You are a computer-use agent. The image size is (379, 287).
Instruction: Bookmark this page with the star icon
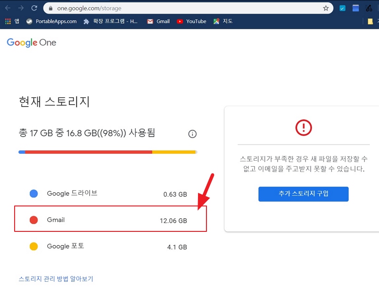point(326,8)
